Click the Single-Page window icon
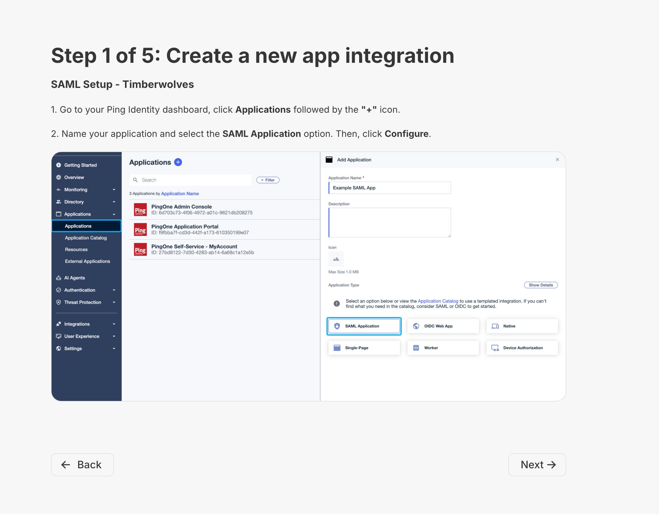659x514 pixels. (x=337, y=348)
